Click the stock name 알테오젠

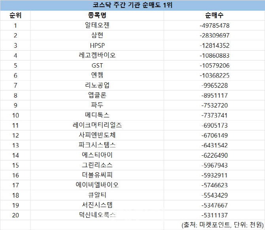tap(97, 25)
